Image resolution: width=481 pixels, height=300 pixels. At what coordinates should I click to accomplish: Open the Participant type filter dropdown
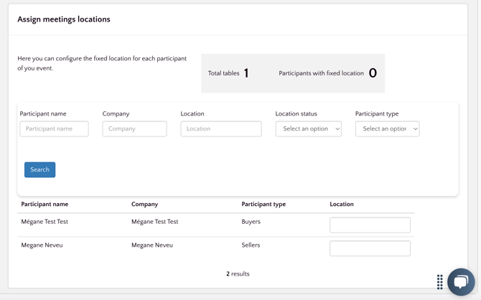[387, 129]
